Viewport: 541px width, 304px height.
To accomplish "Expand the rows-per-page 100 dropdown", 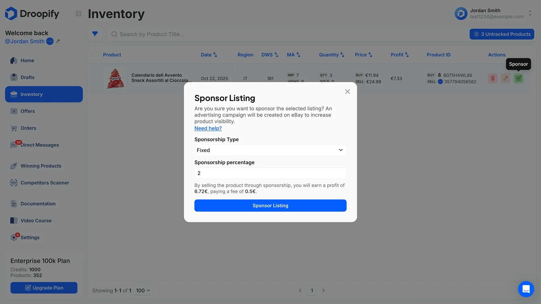I will 143,290.
